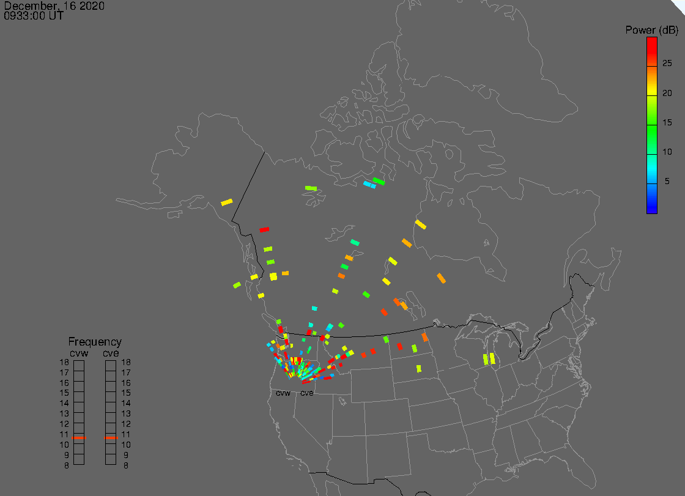Click the "cvw" header in the Frequency legend

pyautogui.click(x=79, y=353)
